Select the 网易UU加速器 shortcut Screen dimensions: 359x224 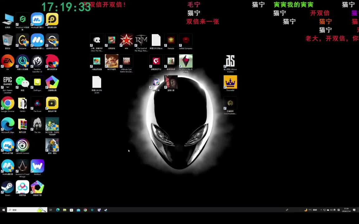tap(22, 62)
